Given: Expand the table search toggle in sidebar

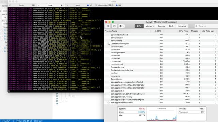Looking at the screenshot, I should coord(1,11).
